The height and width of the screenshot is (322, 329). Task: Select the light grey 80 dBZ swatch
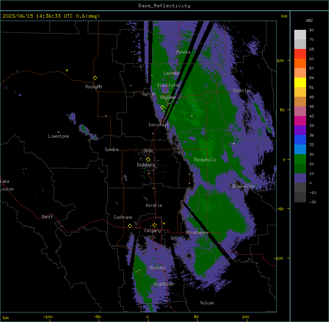300,35
